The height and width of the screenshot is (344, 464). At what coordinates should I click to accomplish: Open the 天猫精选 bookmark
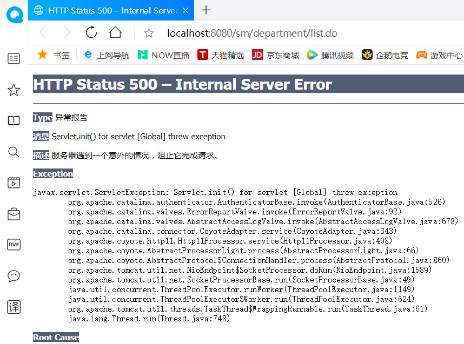[x=221, y=55]
